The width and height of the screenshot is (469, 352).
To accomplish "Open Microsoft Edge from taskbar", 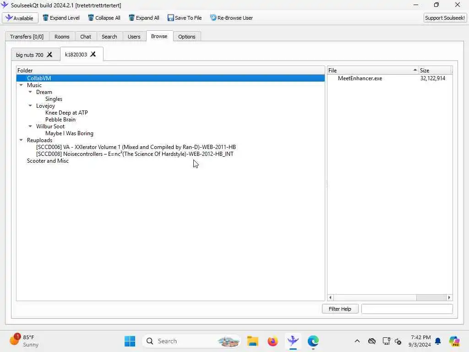I will coord(313,341).
